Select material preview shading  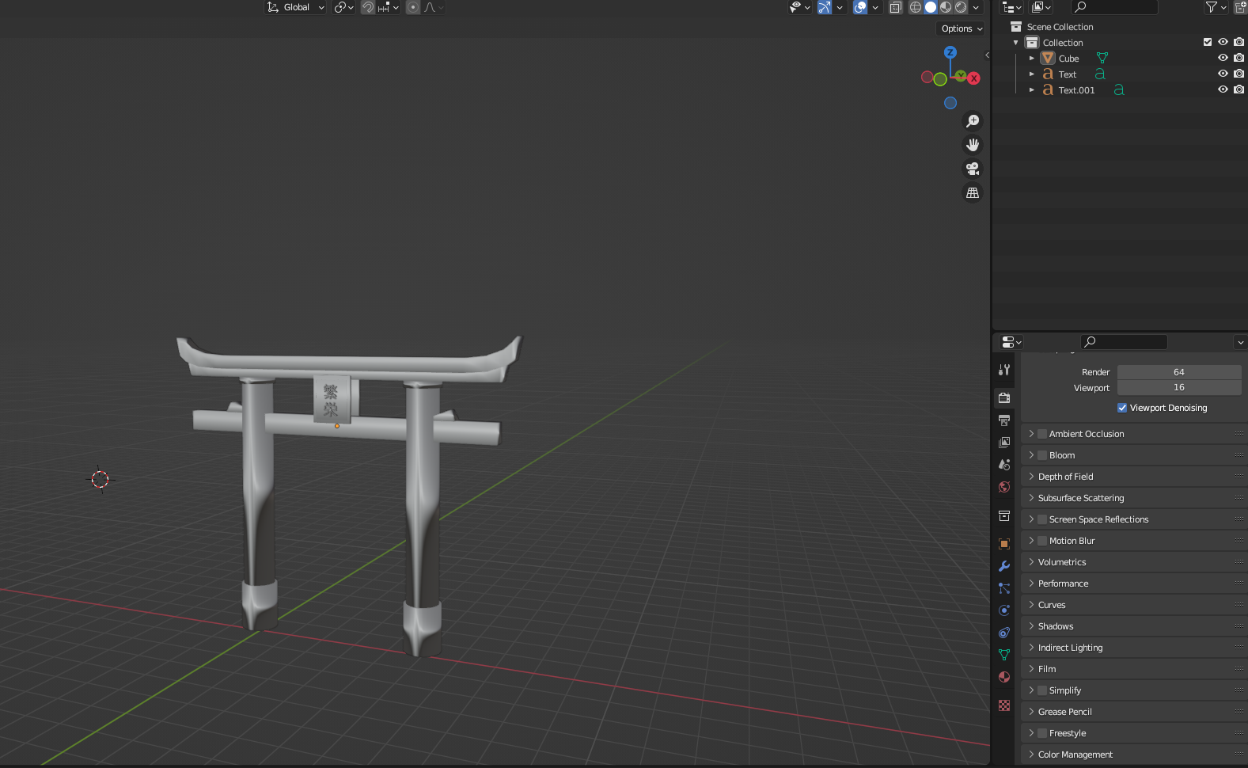point(946,7)
